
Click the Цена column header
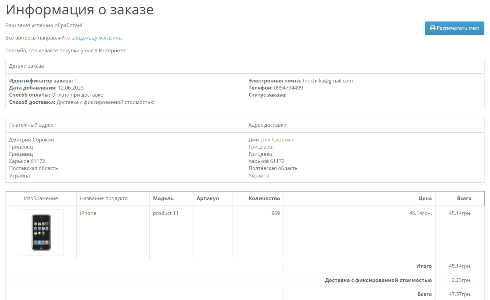360,198
